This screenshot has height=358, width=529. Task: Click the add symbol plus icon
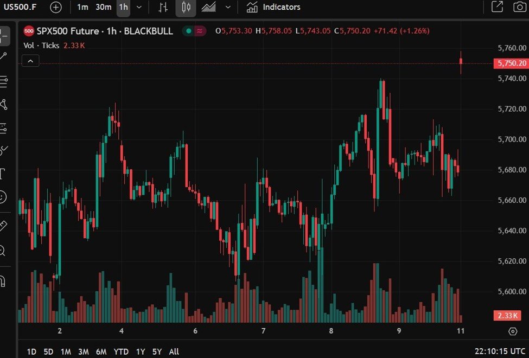(x=56, y=7)
